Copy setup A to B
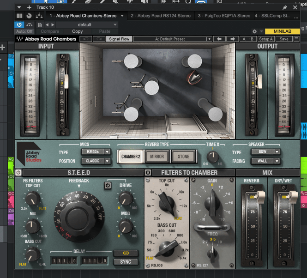The height and width of the screenshot is (278, 307). (248, 39)
